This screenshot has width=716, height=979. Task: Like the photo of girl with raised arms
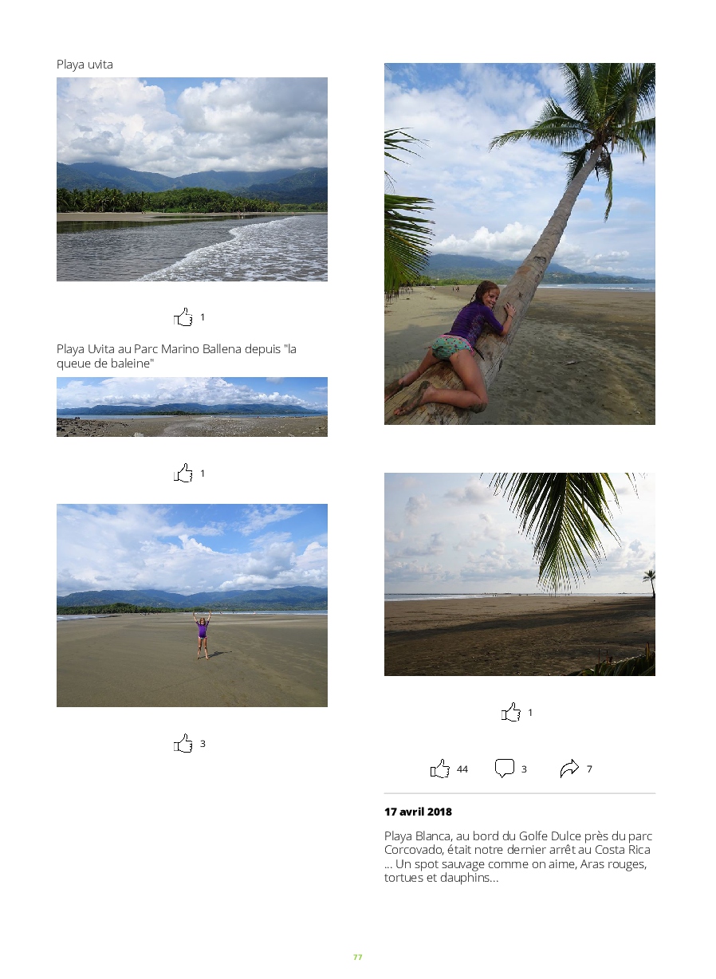[184, 744]
